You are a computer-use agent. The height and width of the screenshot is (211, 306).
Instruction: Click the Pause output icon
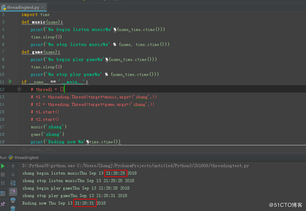click(3, 183)
